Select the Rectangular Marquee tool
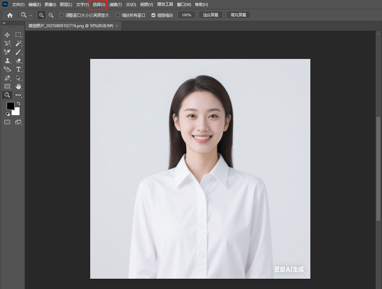The image size is (382, 289). coord(18,35)
